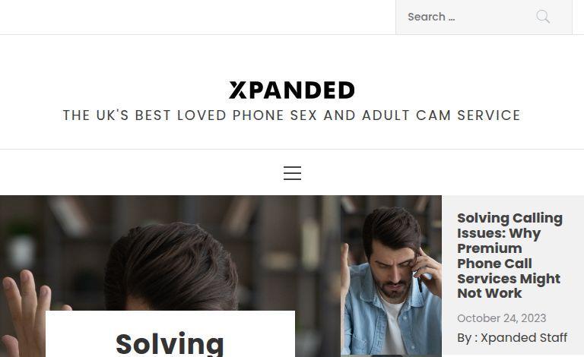
Task: Click Premium Phone Call text in sidebar
Action: (494, 256)
